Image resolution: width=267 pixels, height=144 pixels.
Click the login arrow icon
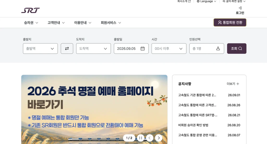(x=240, y=8)
